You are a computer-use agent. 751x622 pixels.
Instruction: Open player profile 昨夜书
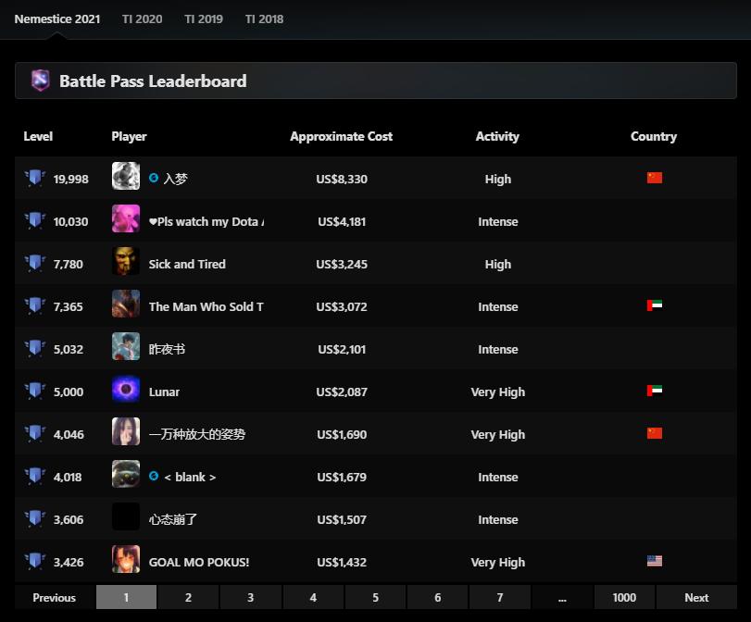pyautogui.click(x=168, y=349)
